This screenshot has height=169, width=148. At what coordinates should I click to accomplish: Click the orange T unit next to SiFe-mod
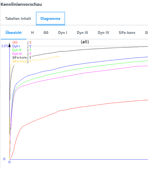[x=30, y=61]
